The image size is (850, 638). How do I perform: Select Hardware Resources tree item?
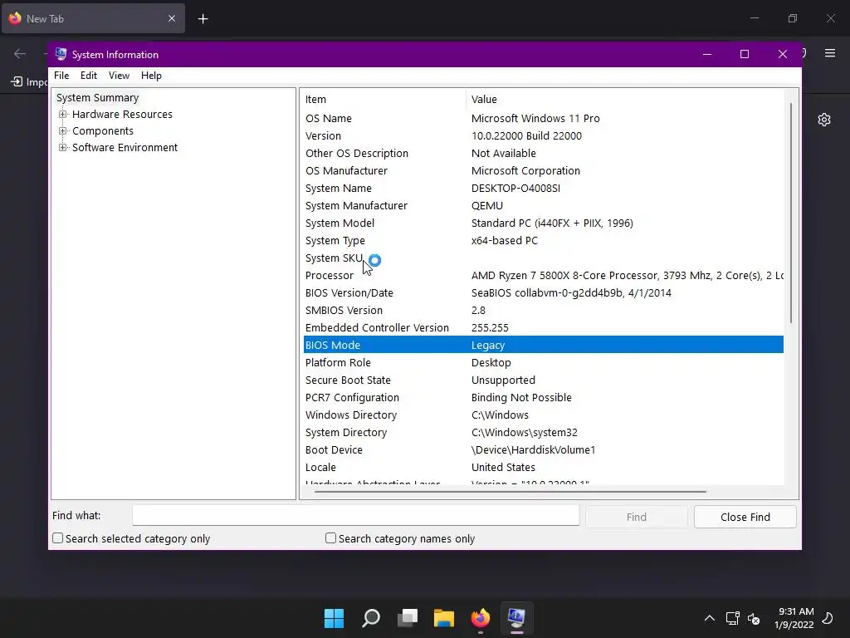click(122, 115)
